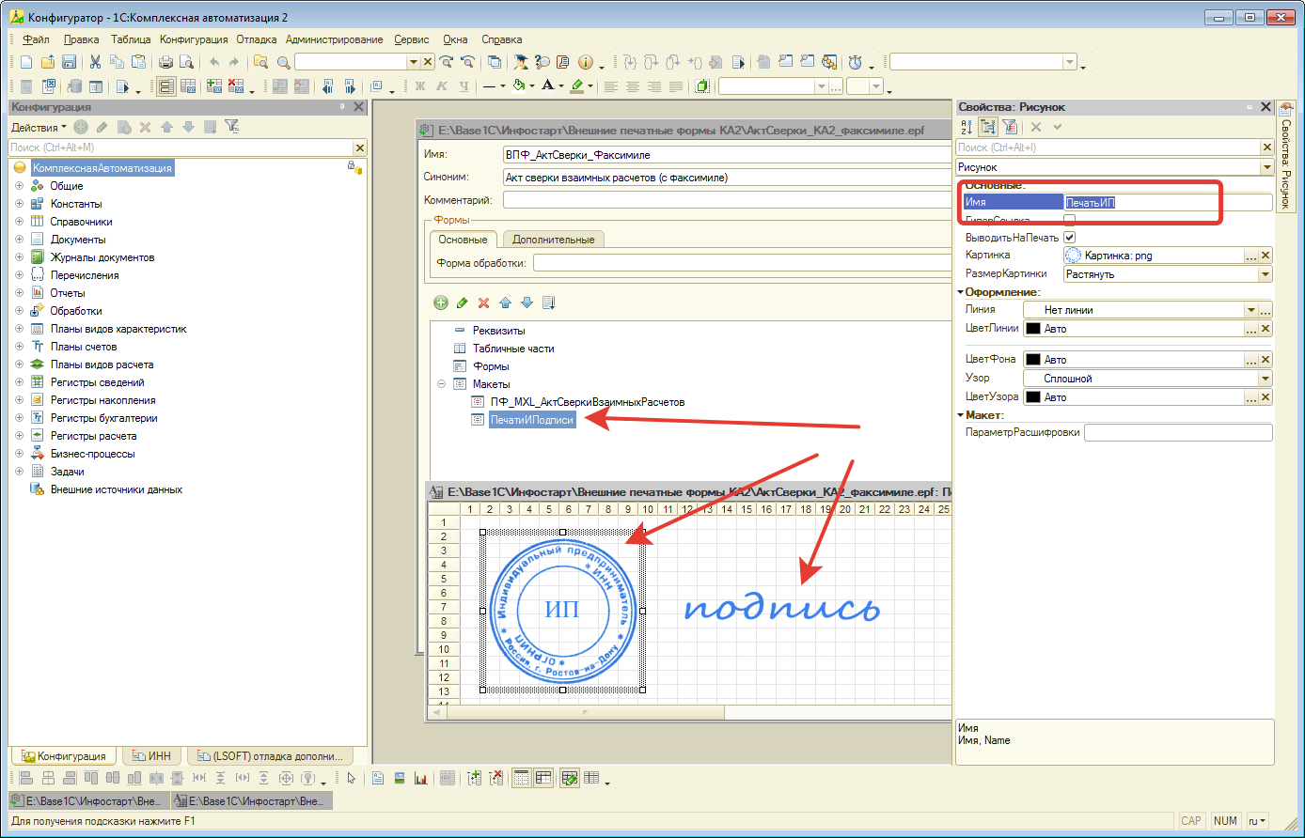Open the Конфигурация menu
1305x838 pixels.
[x=194, y=39]
